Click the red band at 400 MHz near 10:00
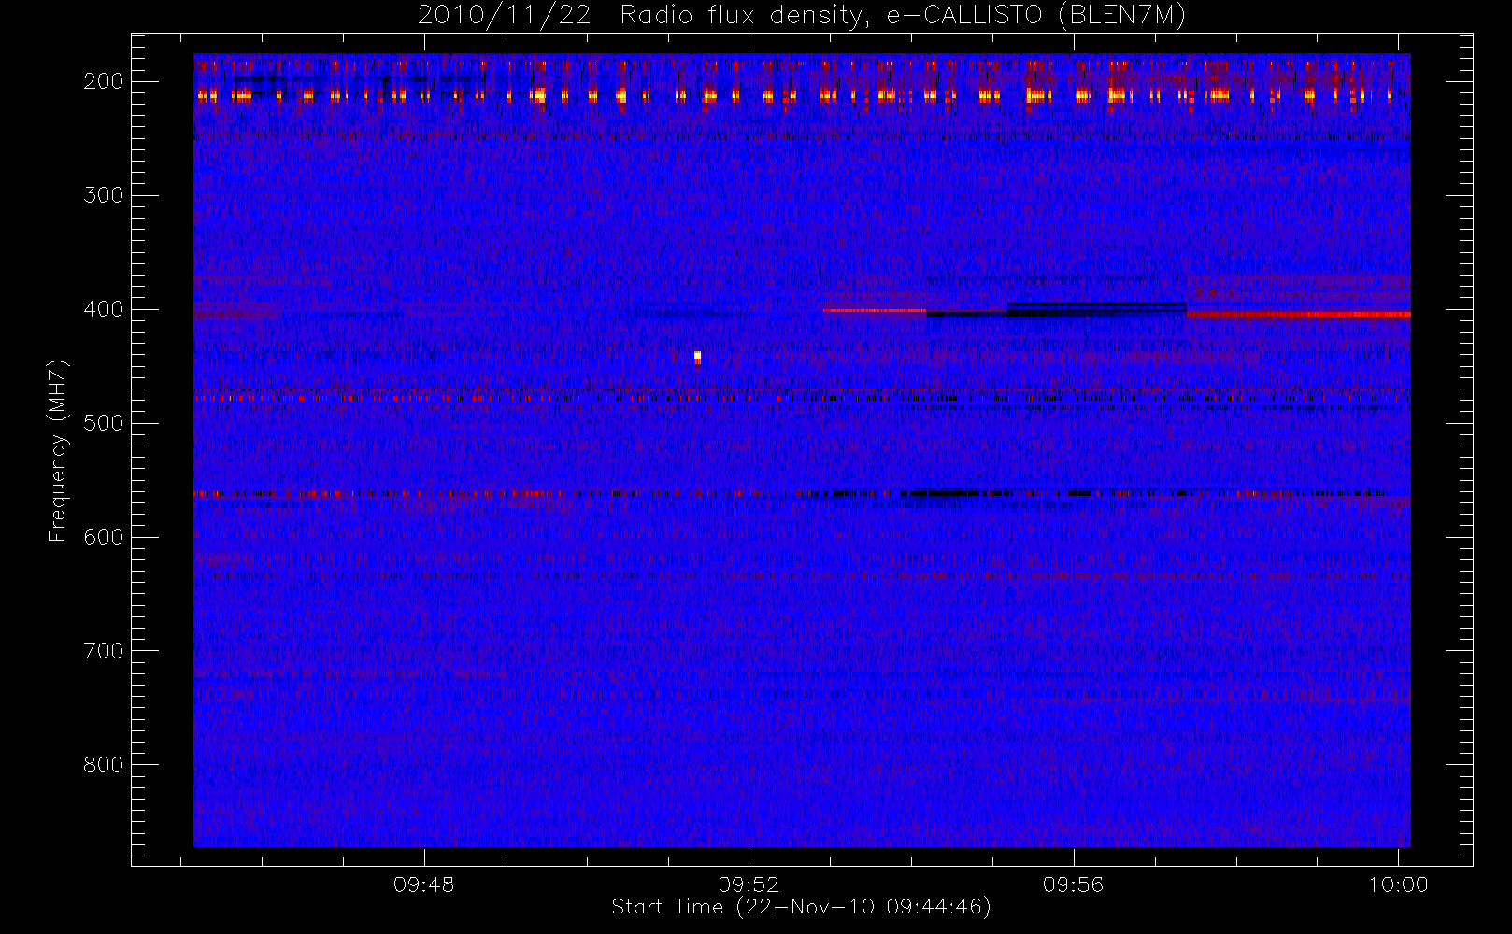The image size is (1512, 934). pos(1299,315)
